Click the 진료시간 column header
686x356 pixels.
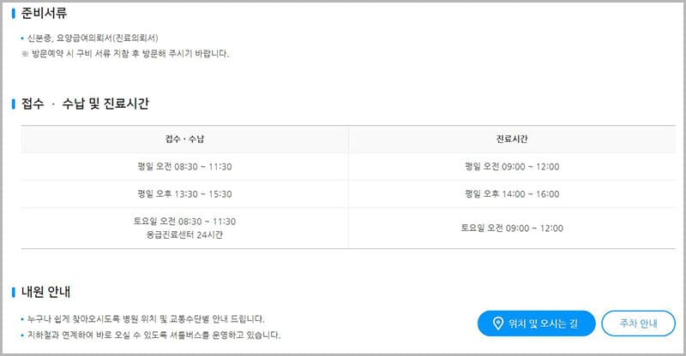click(x=512, y=139)
